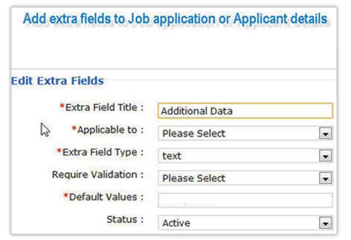Select the 'Extra Field Type' label text

pyautogui.click(x=102, y=152)
